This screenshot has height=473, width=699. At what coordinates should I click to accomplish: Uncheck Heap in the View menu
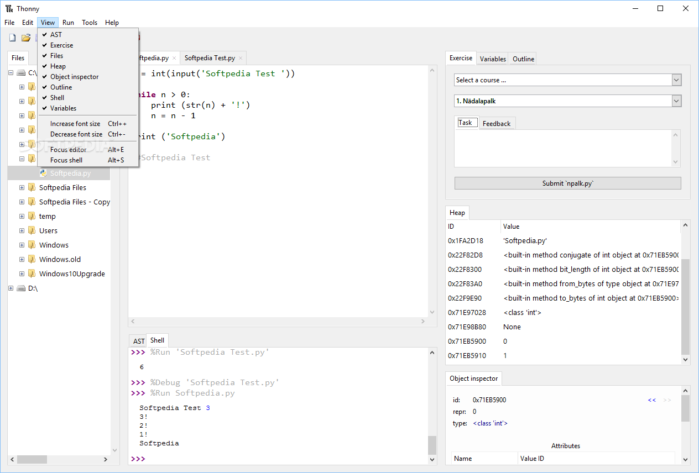88,66
